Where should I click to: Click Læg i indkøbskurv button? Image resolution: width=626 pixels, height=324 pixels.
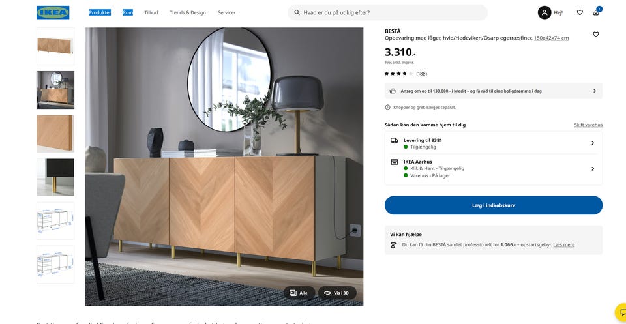tap(494, 205)
